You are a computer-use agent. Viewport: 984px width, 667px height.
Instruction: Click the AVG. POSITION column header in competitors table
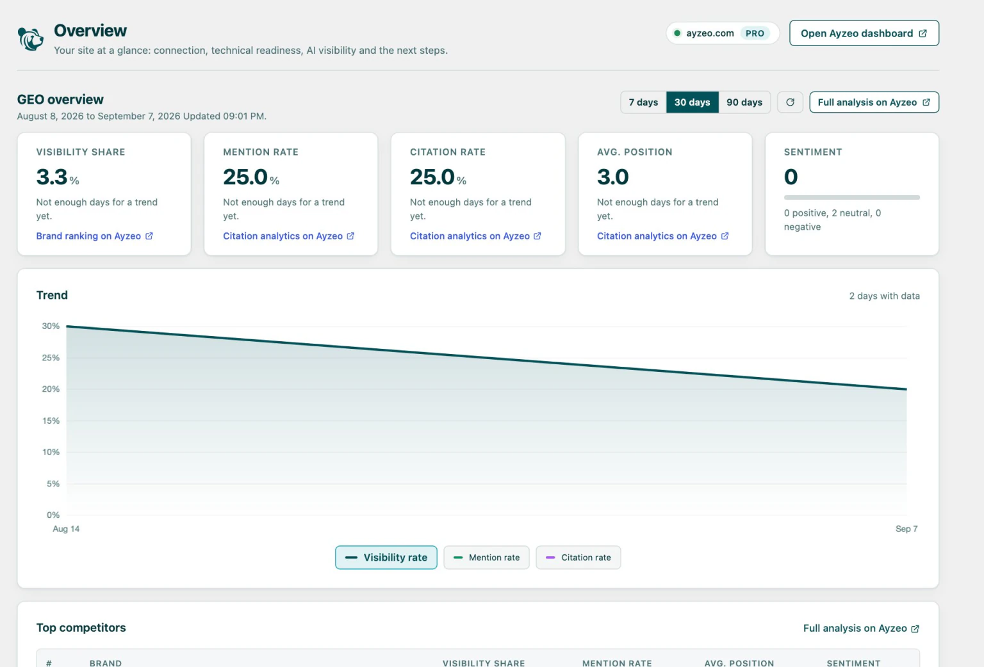point(739,663)
